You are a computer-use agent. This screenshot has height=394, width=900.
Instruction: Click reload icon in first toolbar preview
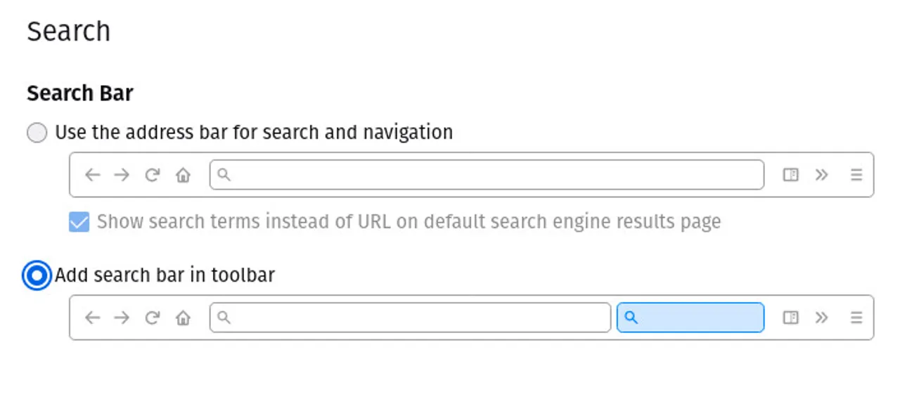point(153,175)
